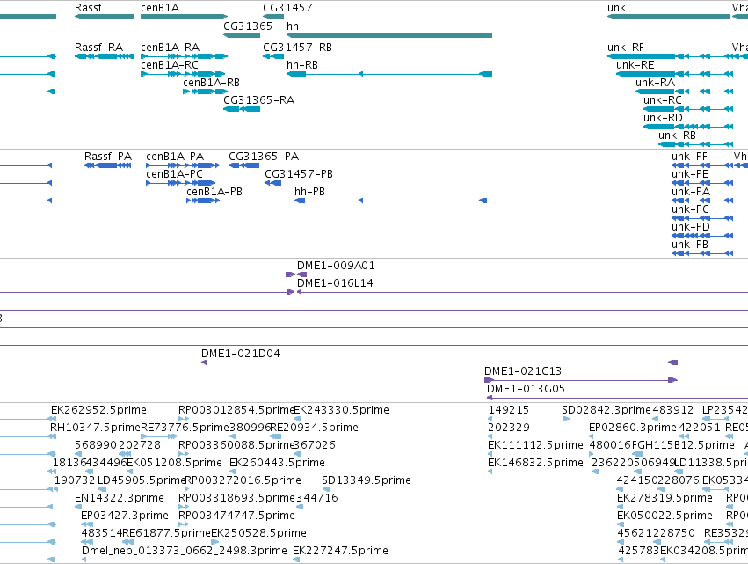Select the cenB1A gene arrow
748x564 pixels.
coord(184,17)
